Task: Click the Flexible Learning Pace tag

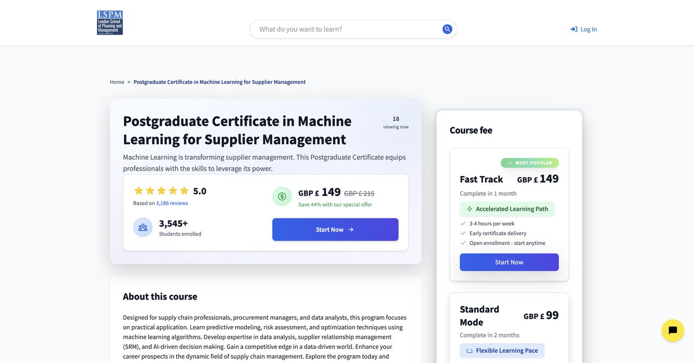Action: (x=502, y=351)
